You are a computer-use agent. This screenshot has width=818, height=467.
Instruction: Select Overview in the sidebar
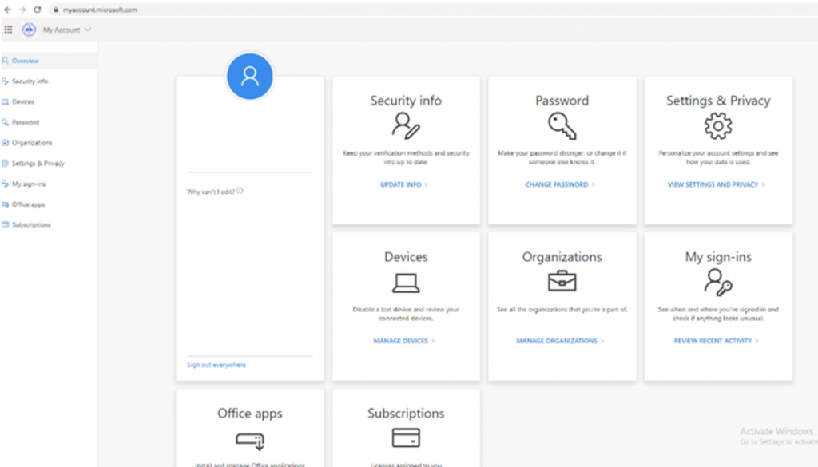click(x=25, y=61)
